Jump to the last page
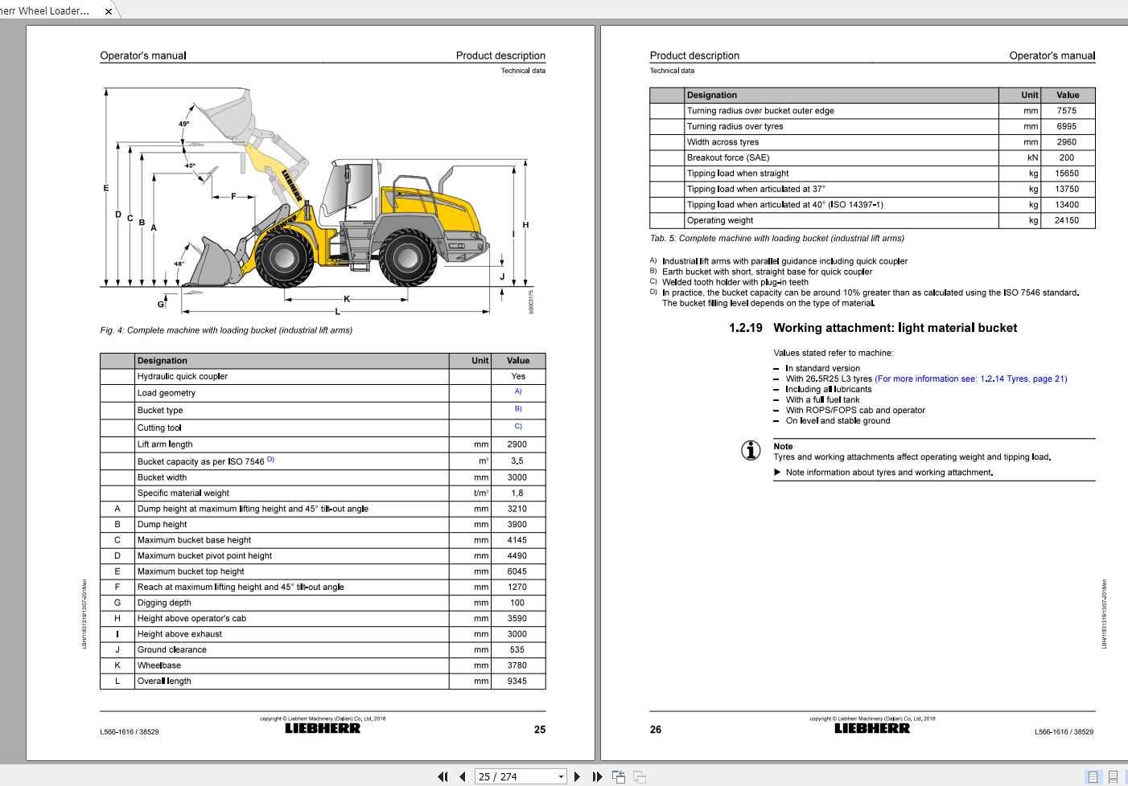Viewport: 1128px width, 786px height. pos(596,776)
